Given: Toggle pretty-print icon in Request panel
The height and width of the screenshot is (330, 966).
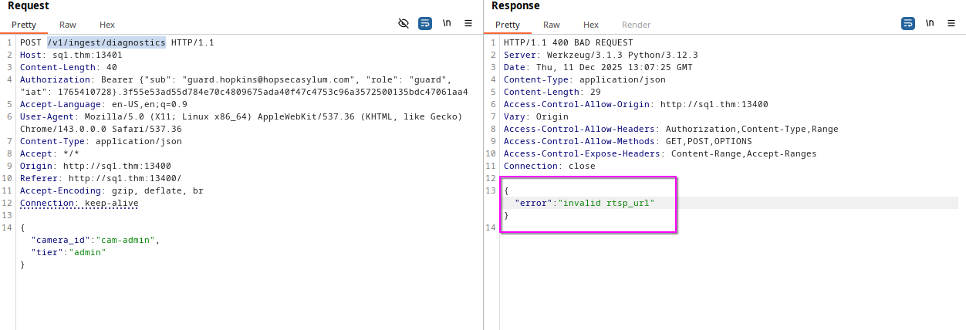Looking at the screenshot, I should [x=425, y=24].
